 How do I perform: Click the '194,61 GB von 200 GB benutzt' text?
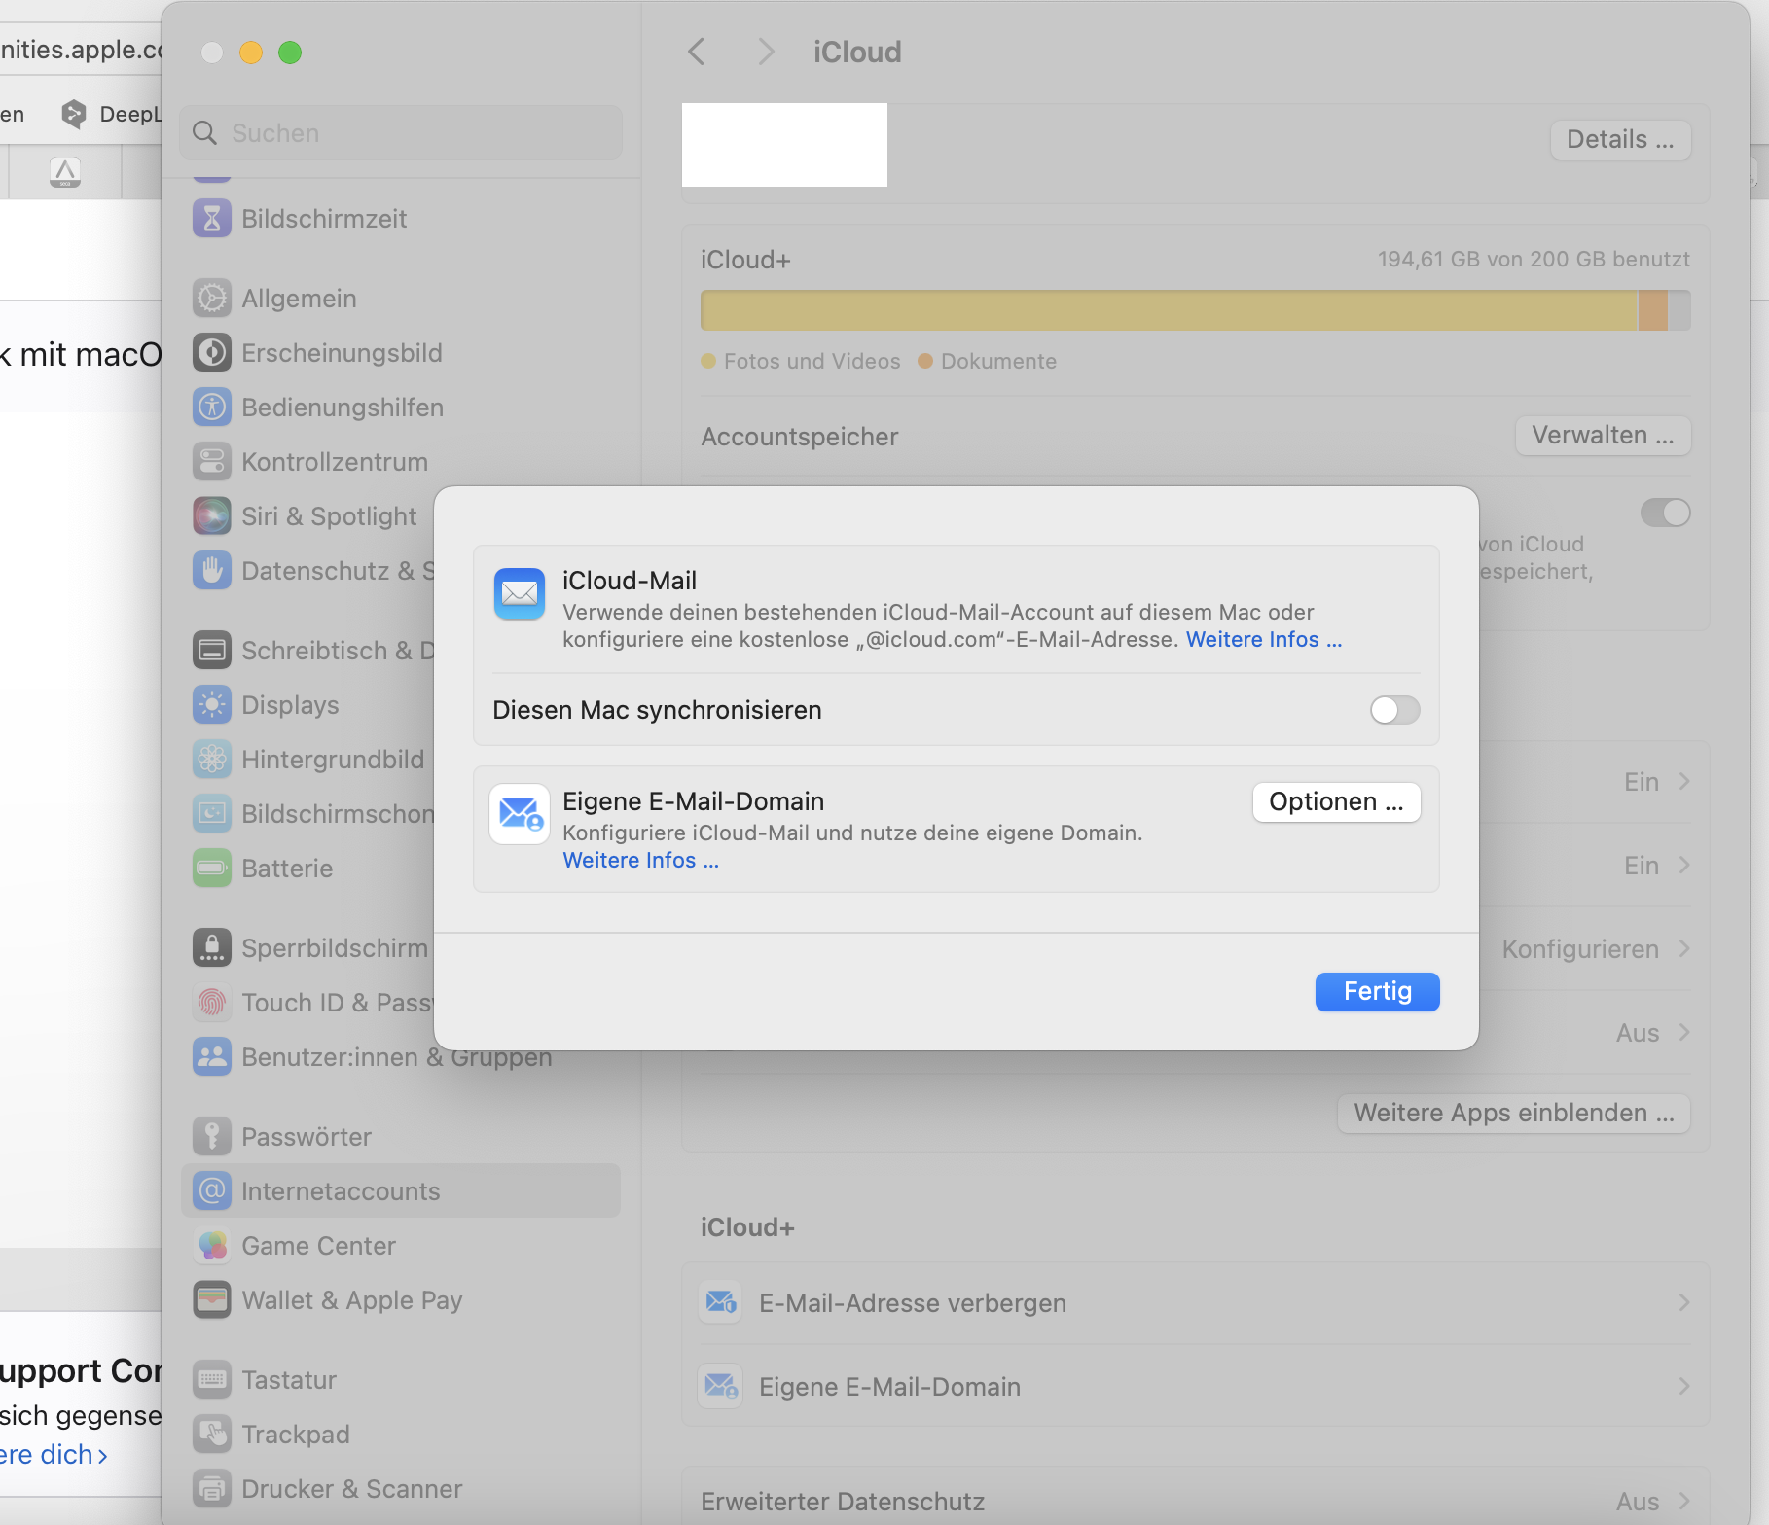1534,260
